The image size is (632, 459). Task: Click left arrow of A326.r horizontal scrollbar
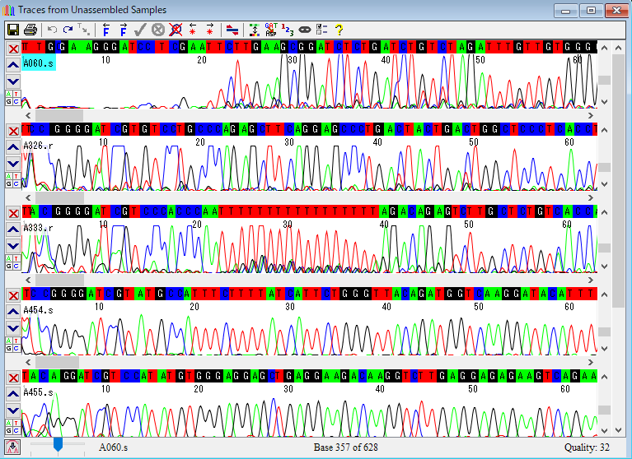[28, 198]
